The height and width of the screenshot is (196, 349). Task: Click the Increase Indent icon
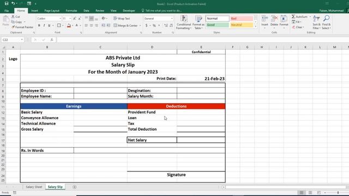[x=108, y=26]
